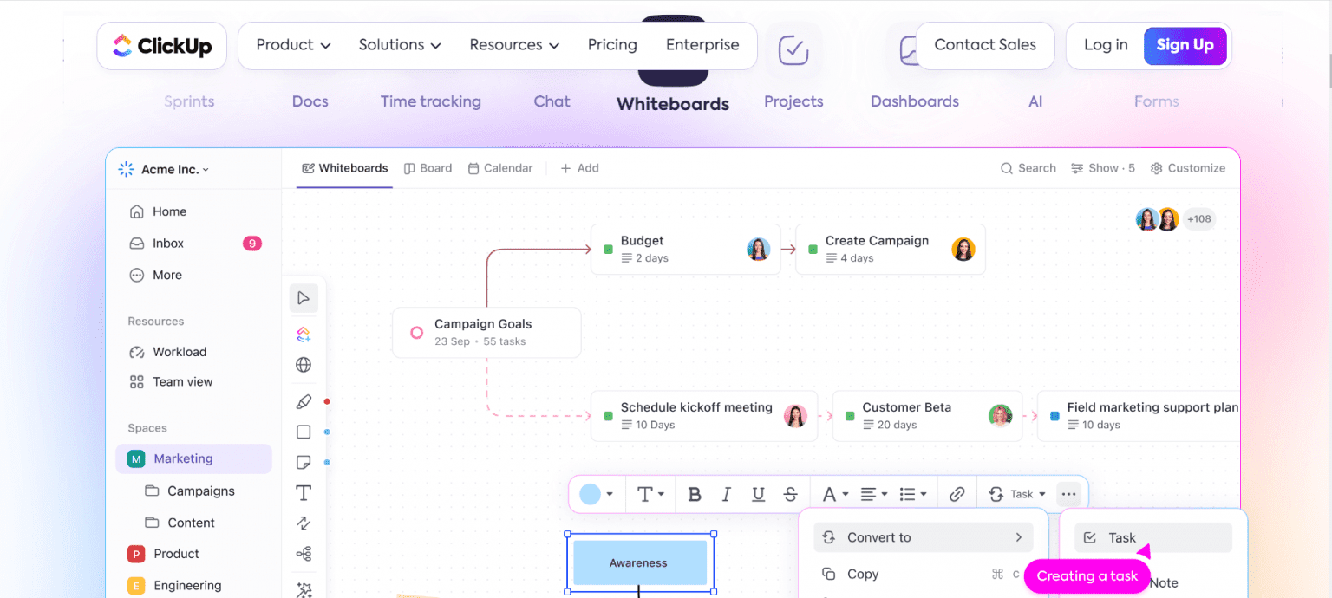Insert a link from formatting toolbar
Viewport: 1332px width, 598px height.
[x=957, y=494]
